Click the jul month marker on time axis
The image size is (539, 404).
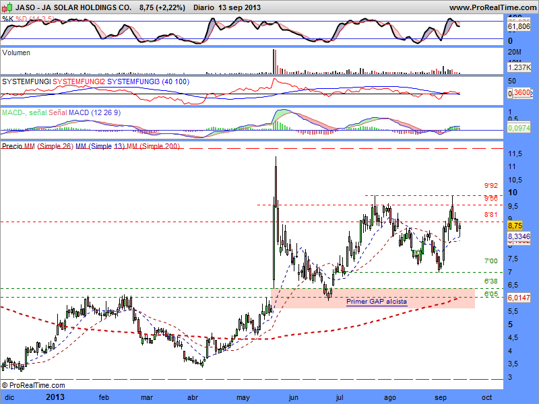point(340,397)
